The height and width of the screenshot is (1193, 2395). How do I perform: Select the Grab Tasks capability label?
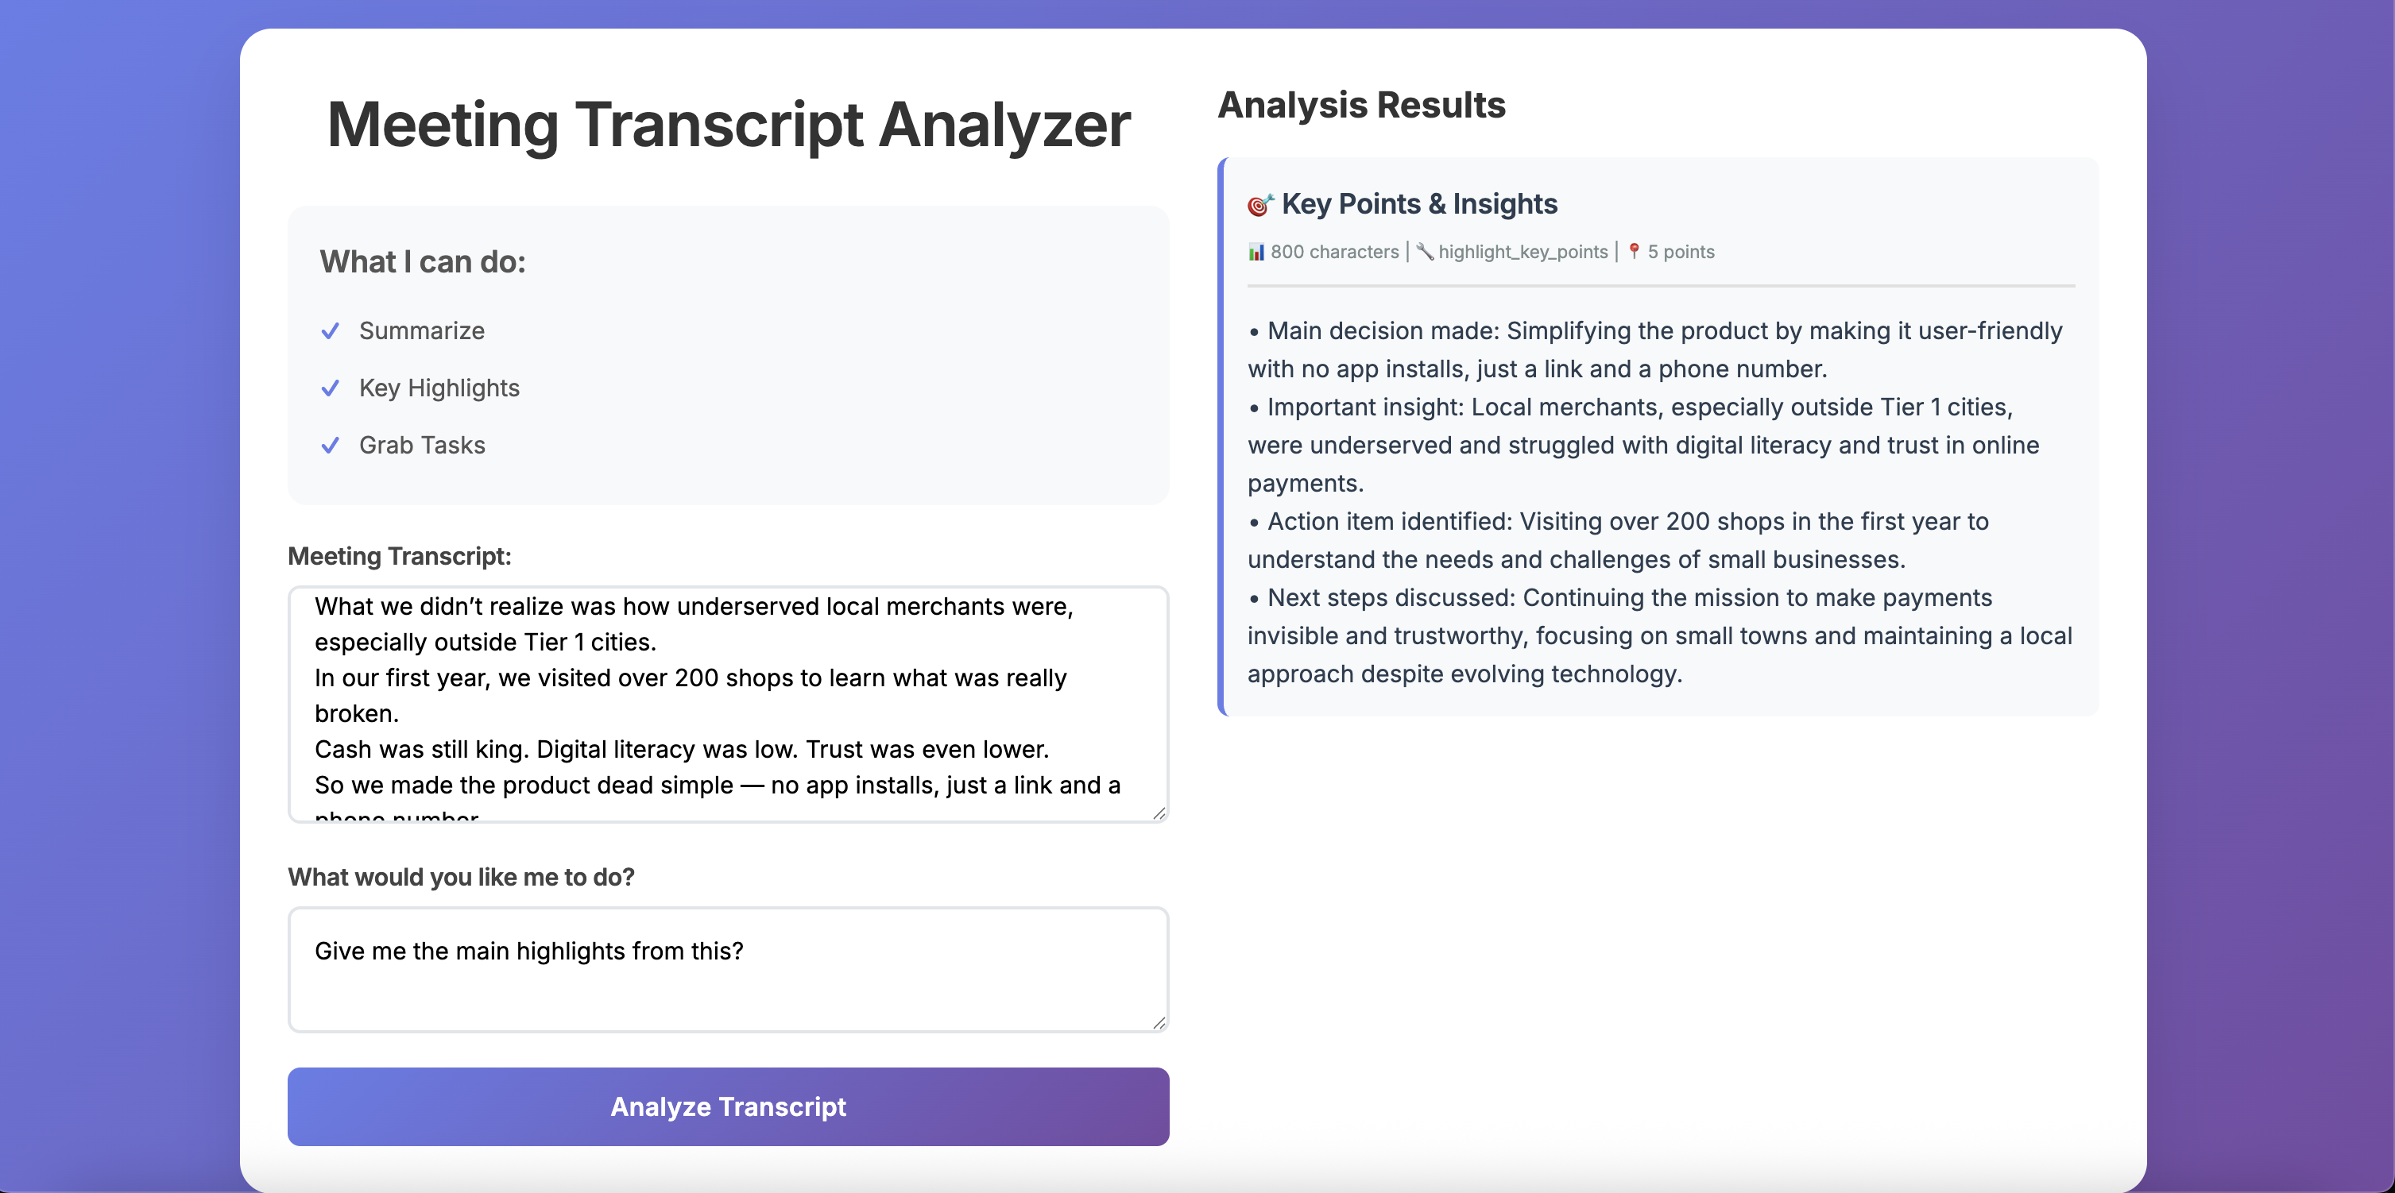422,446
